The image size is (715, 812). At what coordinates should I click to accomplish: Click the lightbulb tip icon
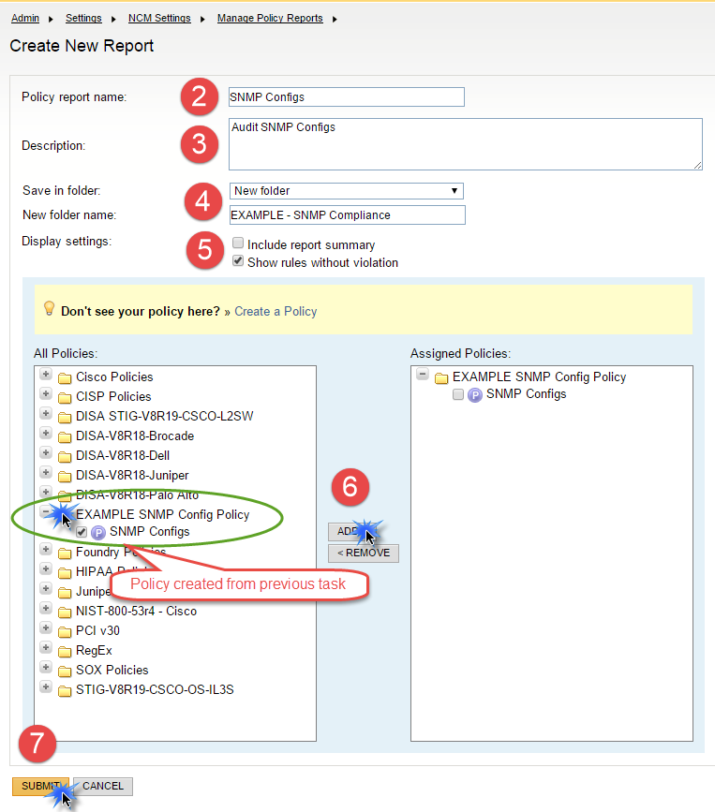[50, 309]
